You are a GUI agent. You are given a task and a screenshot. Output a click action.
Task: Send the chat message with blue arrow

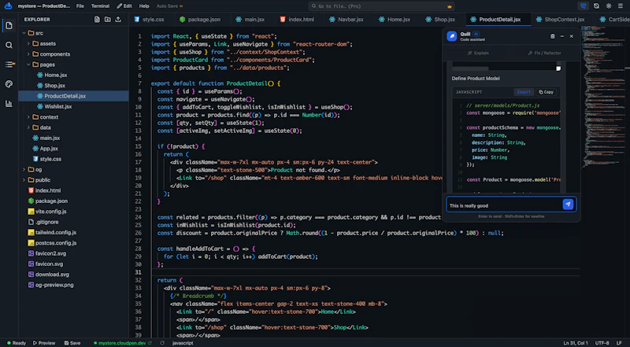point(568,205)
